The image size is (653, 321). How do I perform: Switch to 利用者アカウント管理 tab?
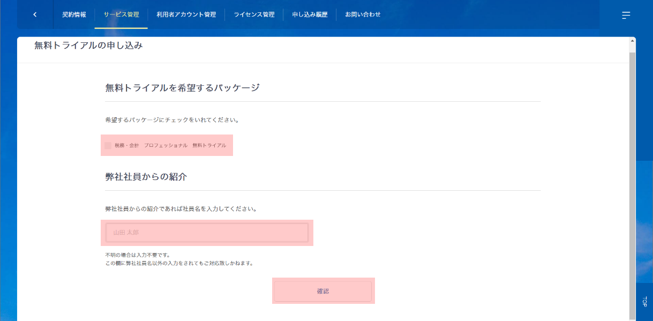[x=186, y=14]
